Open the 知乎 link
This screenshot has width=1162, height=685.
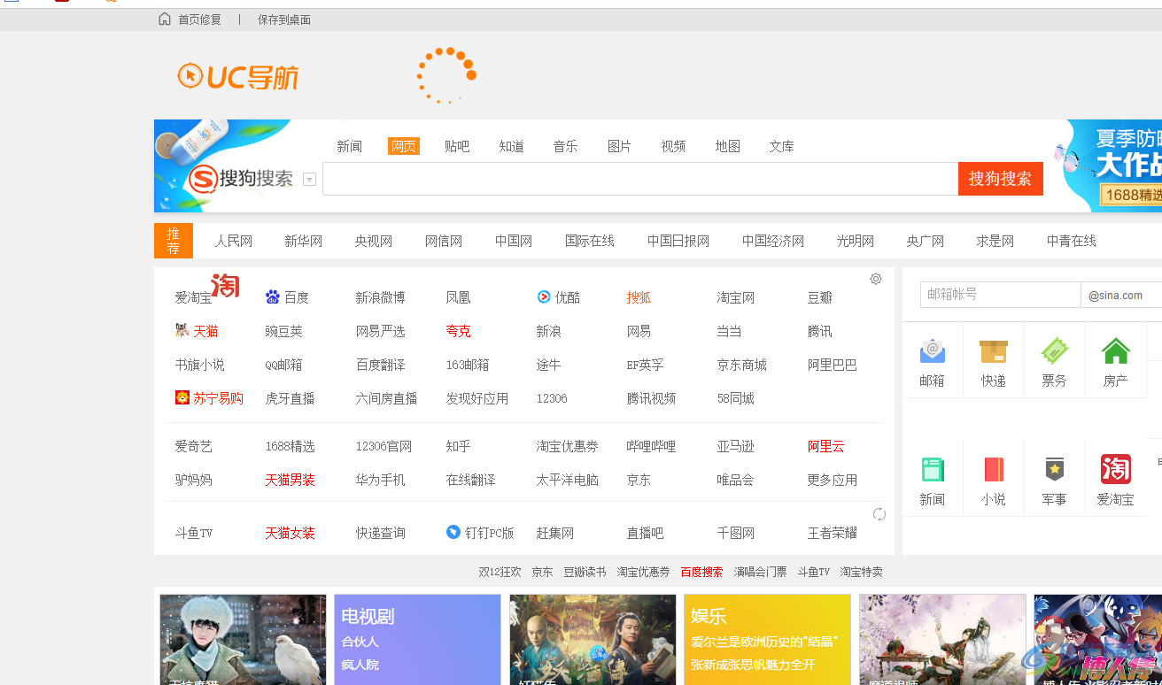[458, 446]
